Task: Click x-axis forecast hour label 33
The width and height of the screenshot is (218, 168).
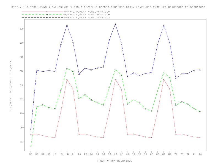Action: [97, 154]
